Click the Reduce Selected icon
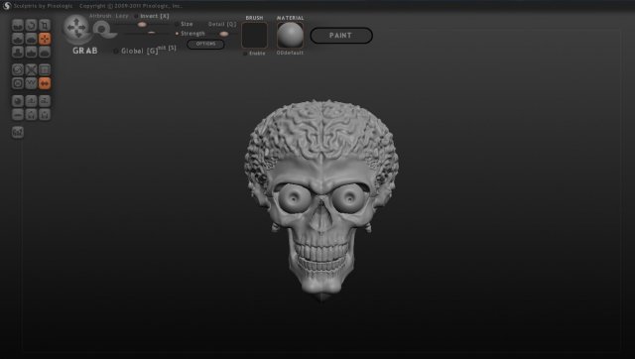 pyautogui.click(x=31, y=69)
